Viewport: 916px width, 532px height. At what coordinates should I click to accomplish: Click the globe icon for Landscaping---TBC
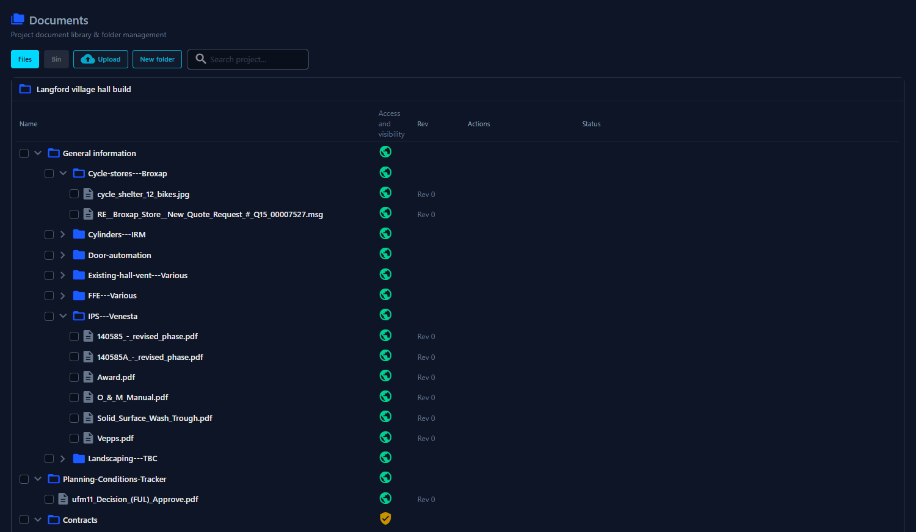tap(385, 457)
